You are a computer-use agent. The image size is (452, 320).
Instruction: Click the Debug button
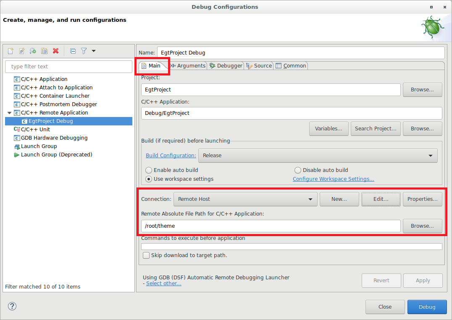click(x=427, y=307)
